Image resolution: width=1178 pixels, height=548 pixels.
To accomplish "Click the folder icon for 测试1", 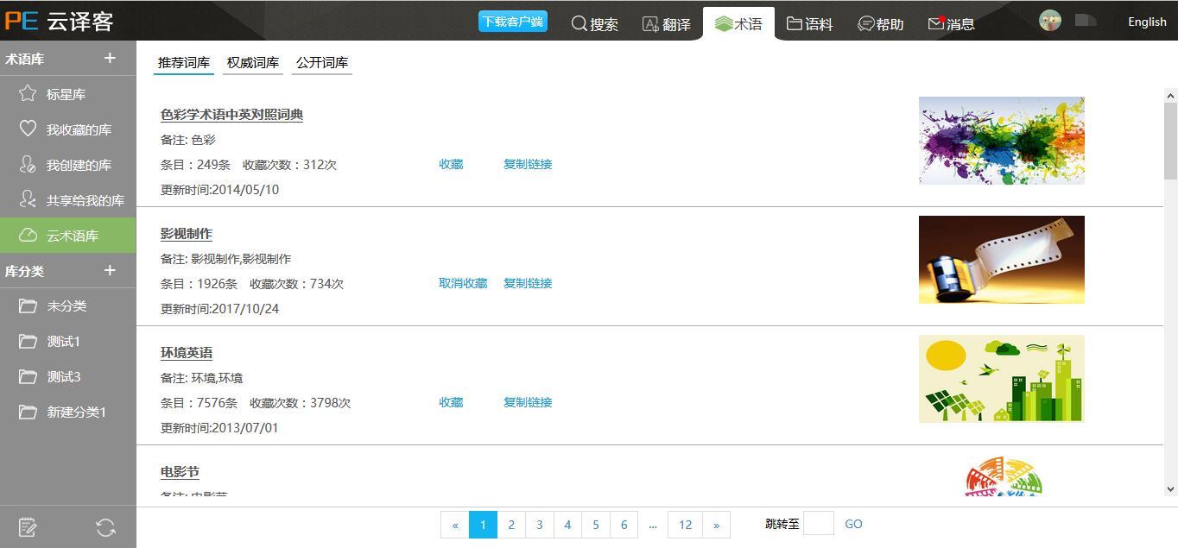I will (28, 341).
